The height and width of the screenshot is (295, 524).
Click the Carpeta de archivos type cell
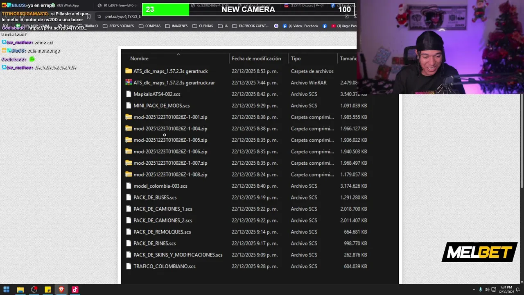[x=312, y=71]
